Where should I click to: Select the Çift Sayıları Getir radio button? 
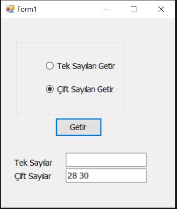(x=80, y=89)
